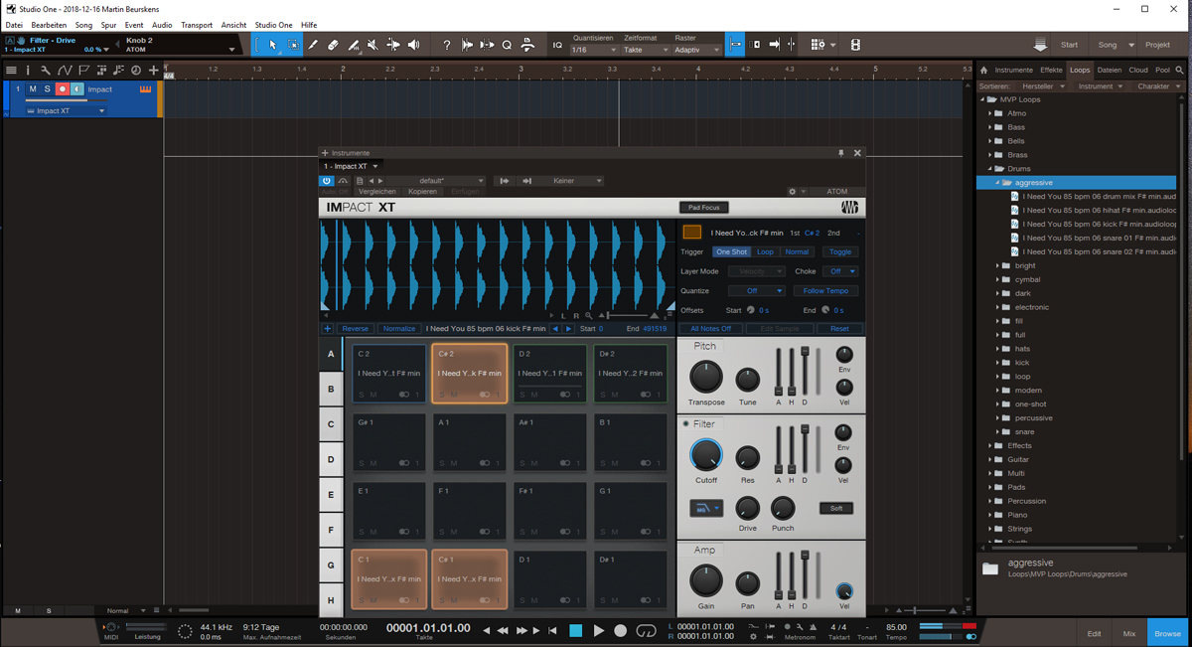Click the Follow Tempo button

[826, 291]
